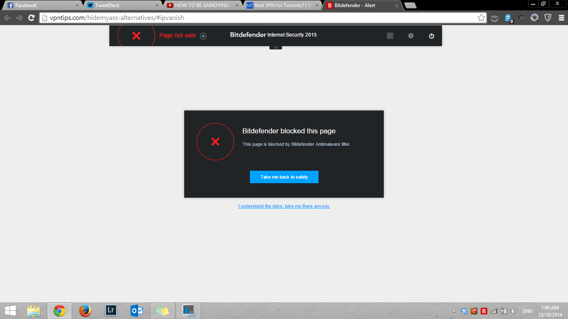Open the gray ring extension dropdown
This screenshot has width=568, height=319.
pos(535,18)
